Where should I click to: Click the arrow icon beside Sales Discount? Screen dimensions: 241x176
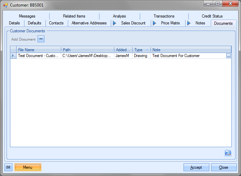click(115, 23)
